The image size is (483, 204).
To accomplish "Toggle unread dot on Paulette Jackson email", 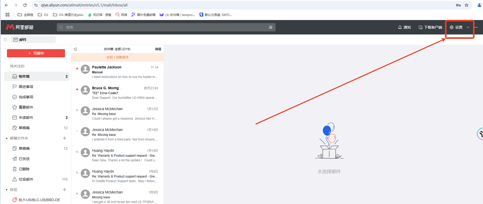I will click(x=77, y=69).
